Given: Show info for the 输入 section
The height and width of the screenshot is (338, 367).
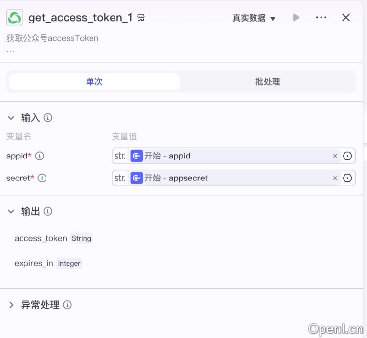Looking at the screenshot, I should click(x=48, y=118).
